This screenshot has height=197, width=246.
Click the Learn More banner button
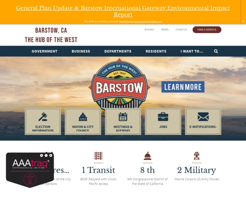[183, 87]
